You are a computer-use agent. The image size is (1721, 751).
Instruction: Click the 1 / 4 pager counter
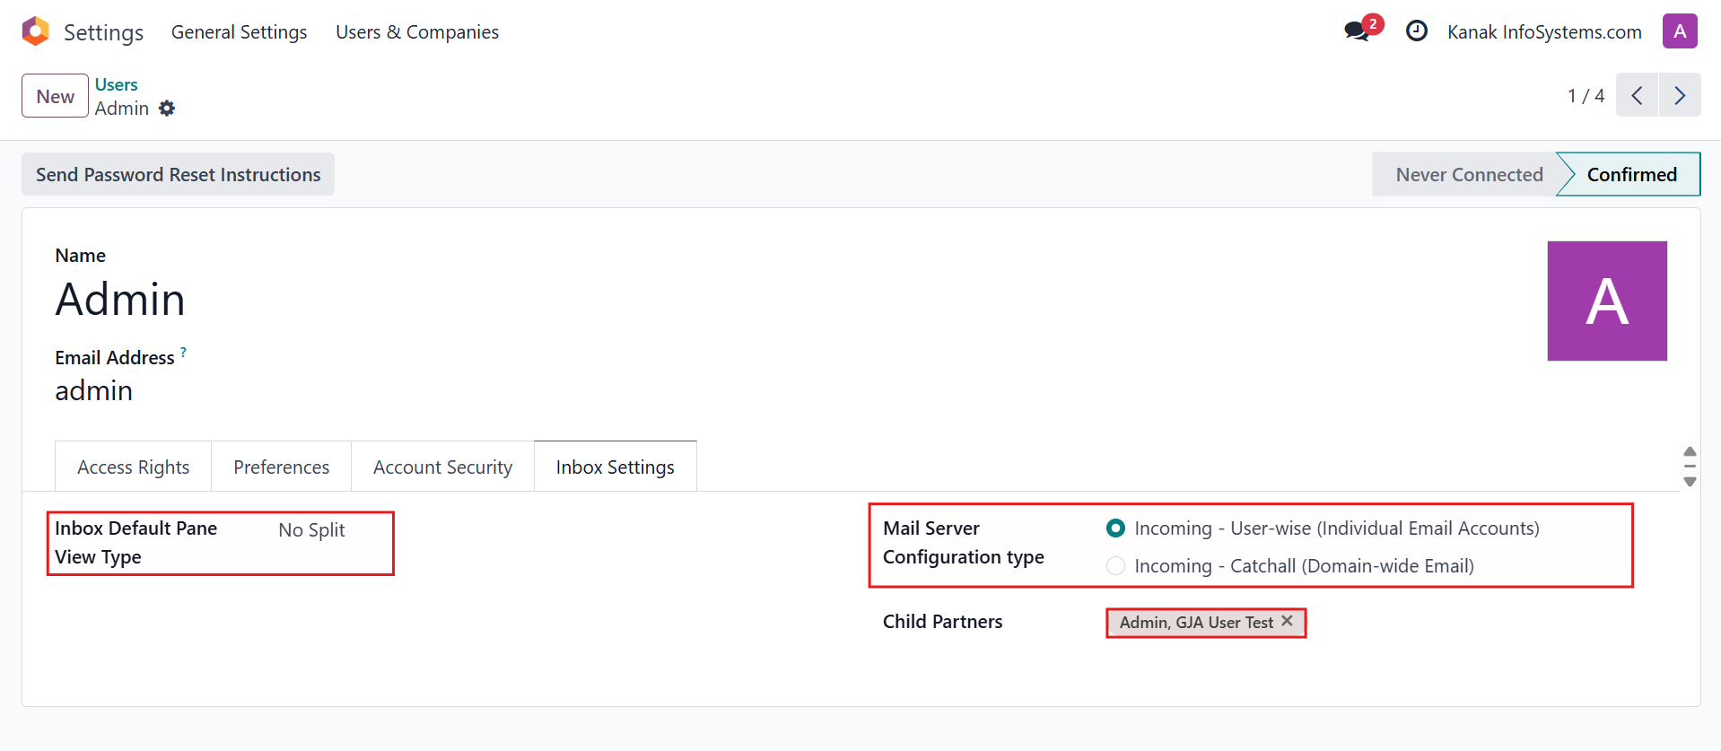(1586, 96)
